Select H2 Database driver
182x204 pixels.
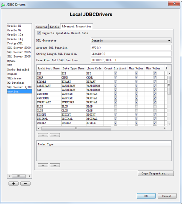click(x=19, y=83)
